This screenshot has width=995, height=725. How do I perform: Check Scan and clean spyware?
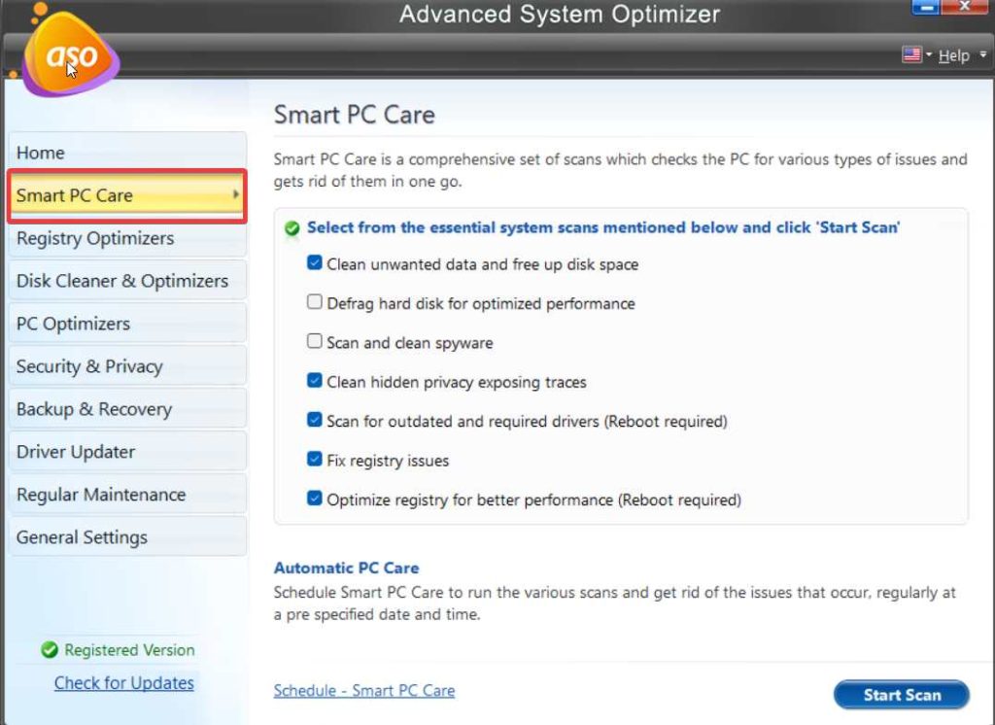[x=314, y=341]
